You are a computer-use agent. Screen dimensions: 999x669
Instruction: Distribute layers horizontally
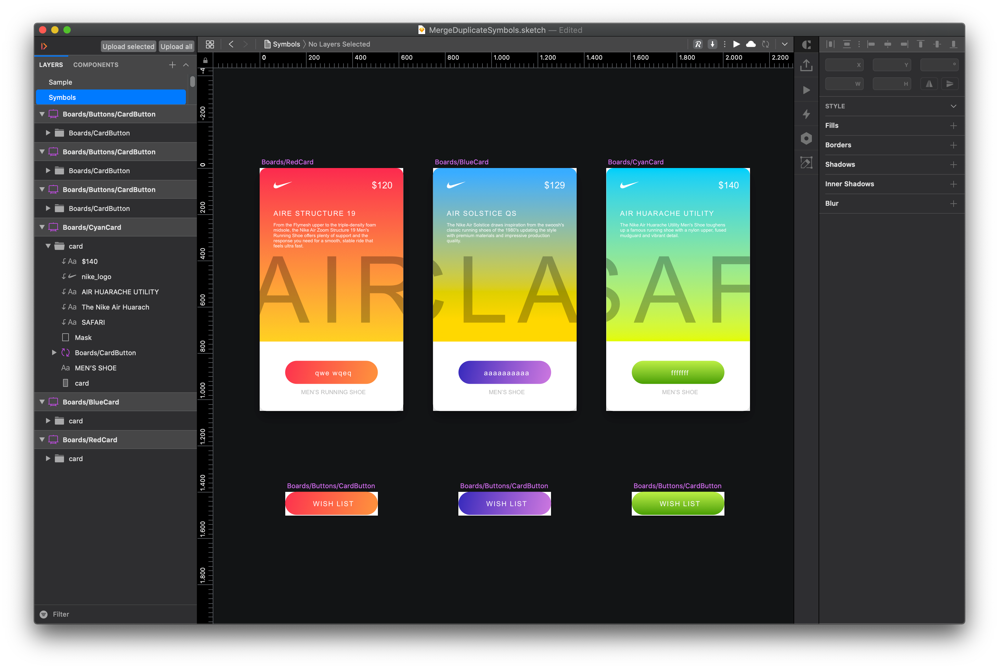click(830, 44)
